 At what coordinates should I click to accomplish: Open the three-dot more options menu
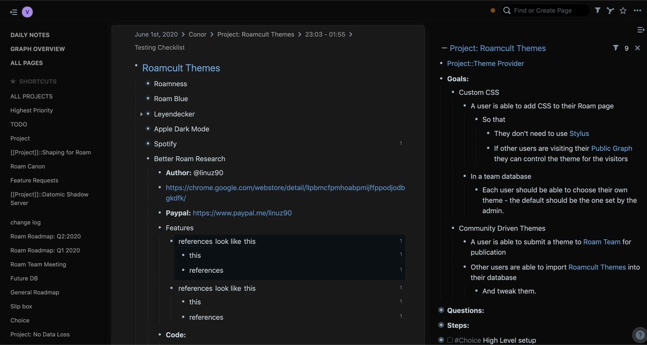[x=638, y=10]
